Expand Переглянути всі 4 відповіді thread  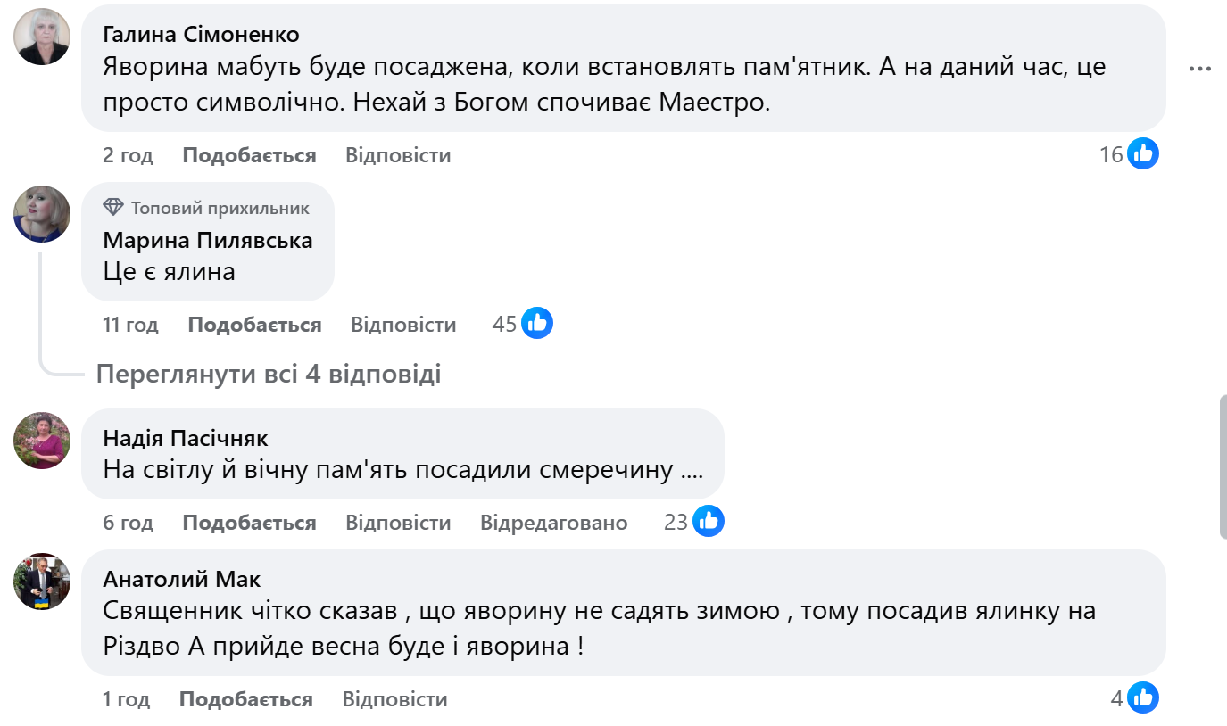tap(269, 375)
